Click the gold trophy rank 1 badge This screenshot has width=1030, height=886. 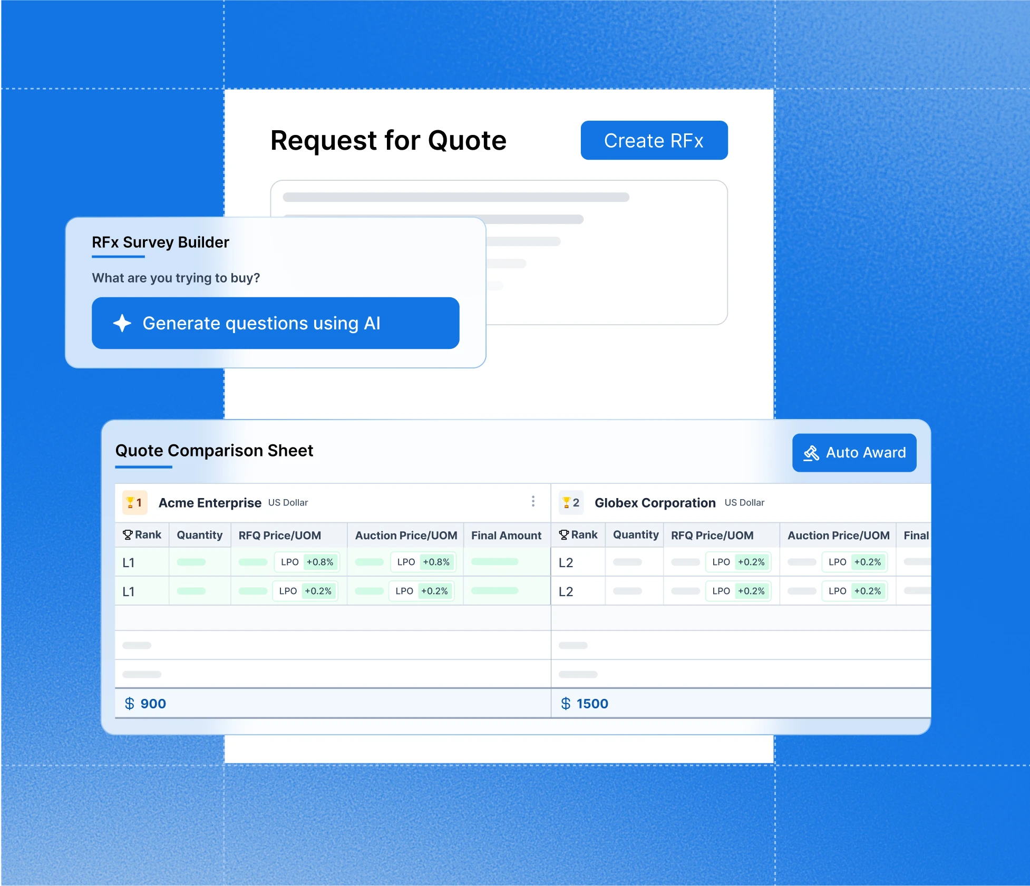click(134, 503)
